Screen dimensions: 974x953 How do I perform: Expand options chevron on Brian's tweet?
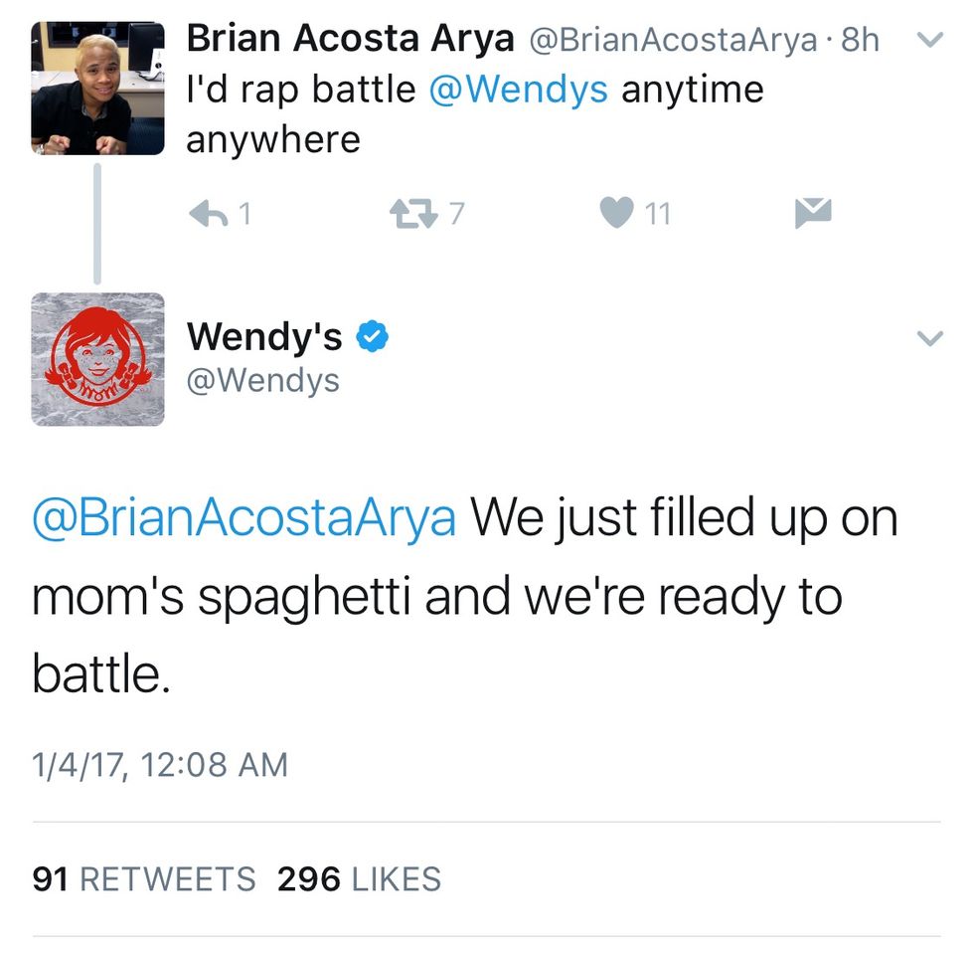[x=927, y=41]
